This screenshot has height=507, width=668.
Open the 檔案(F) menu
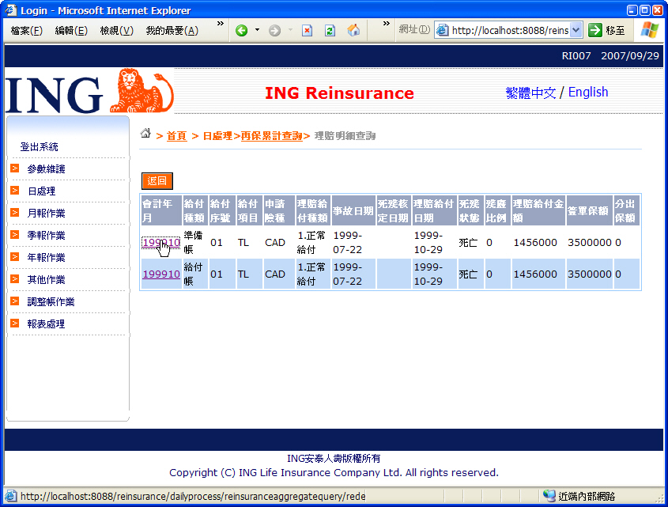point(26,31)
